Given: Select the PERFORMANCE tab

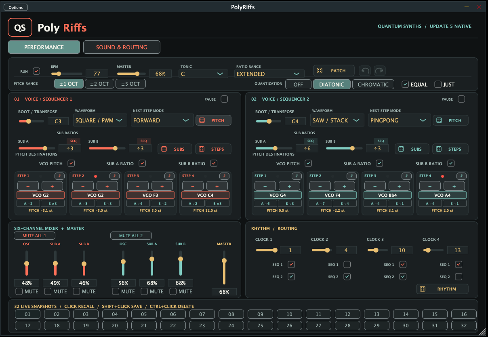Looking at the screenshot, I should click(x=44, y=47).
